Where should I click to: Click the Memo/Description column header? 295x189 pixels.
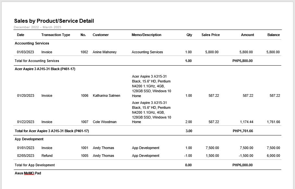[x=146, y=35]
